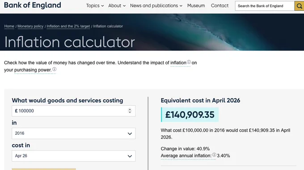
Task: Open the Apr 26 date dropdown
Action: click(74, 156)
